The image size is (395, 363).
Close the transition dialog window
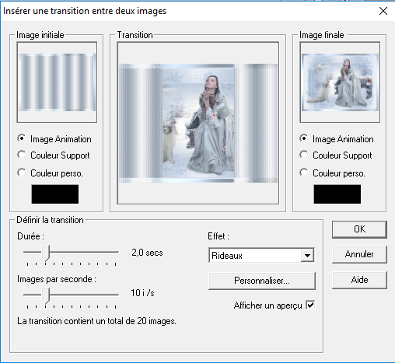tap(383, 11)
